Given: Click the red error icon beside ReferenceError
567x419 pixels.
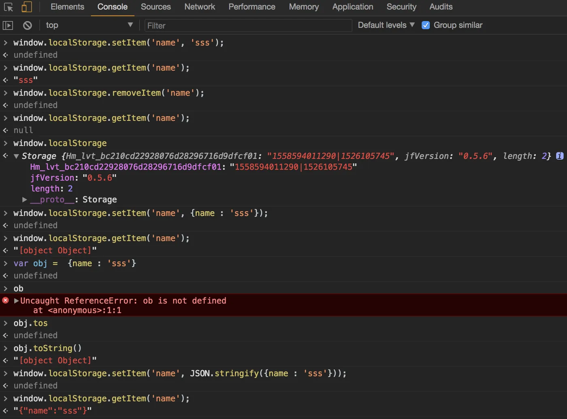Looking at the screenshot, I should tap(6, 300).
